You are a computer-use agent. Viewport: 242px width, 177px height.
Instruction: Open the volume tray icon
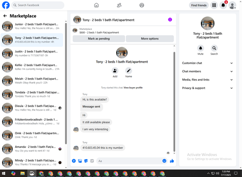coord(218,173)
